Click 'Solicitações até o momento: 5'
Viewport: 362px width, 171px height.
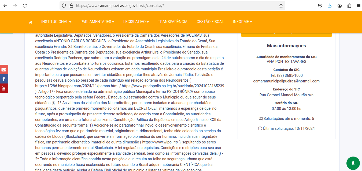(289, 119)
